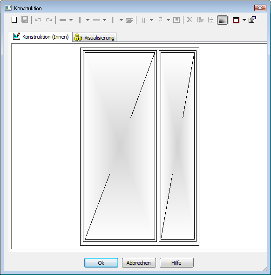
Task: Select the single vertical bar tool
Action: coord(80,20)
